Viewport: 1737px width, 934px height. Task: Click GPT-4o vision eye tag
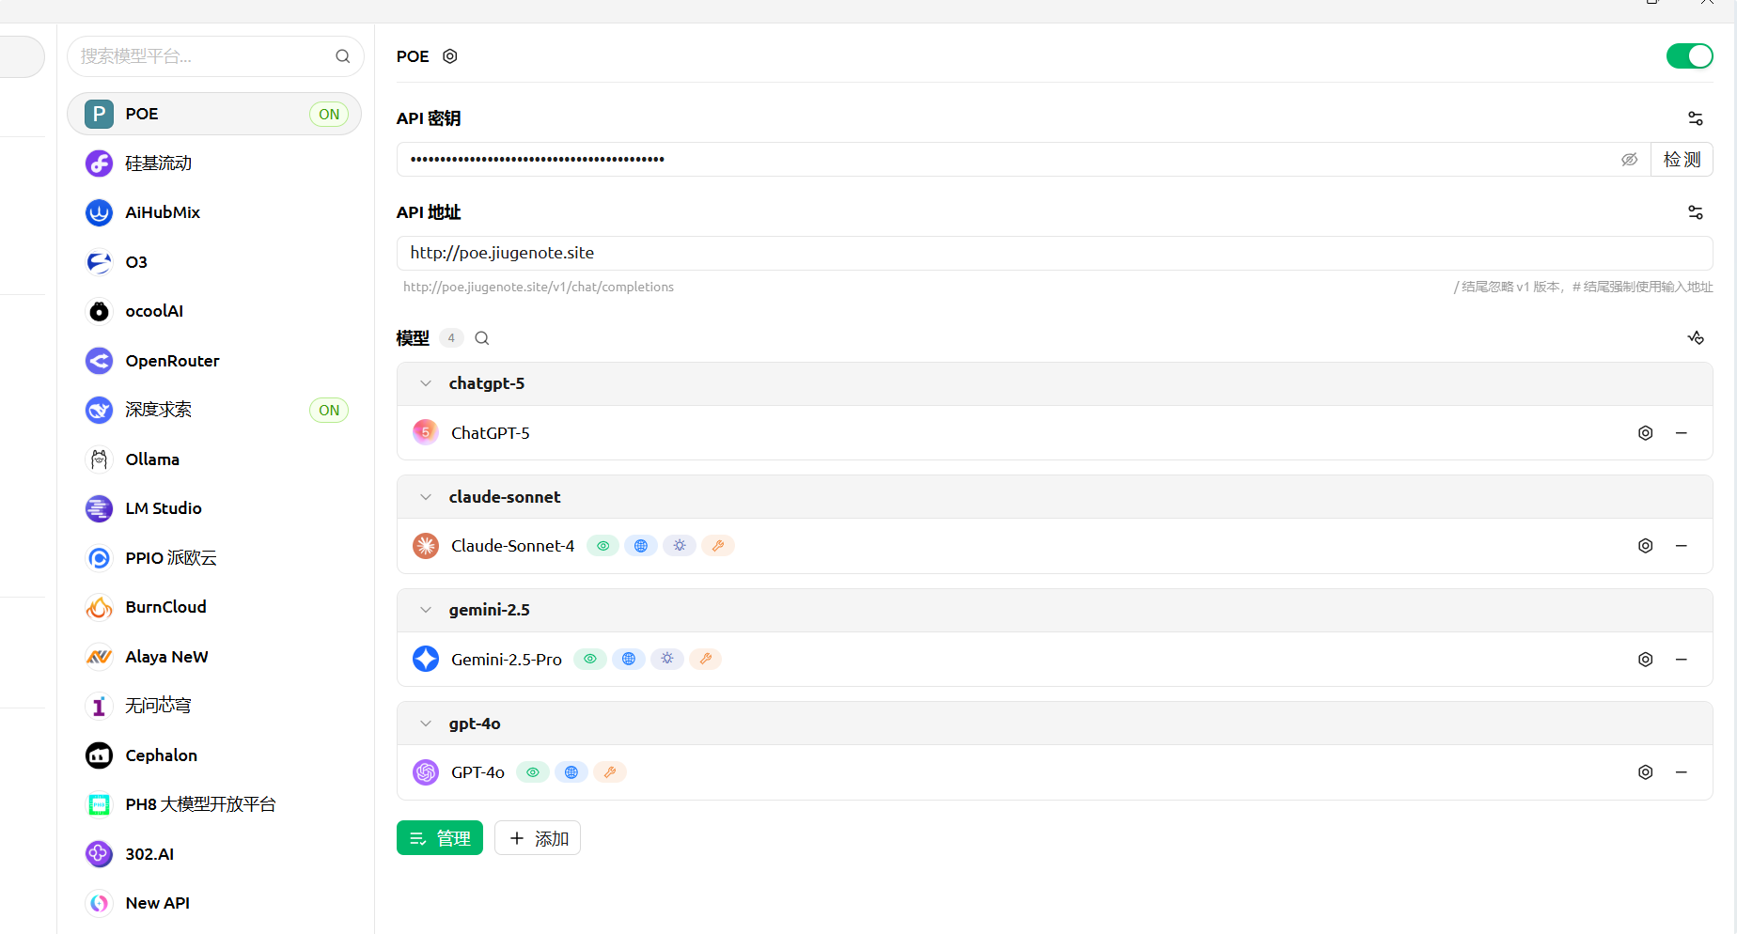tap(533, 772)
